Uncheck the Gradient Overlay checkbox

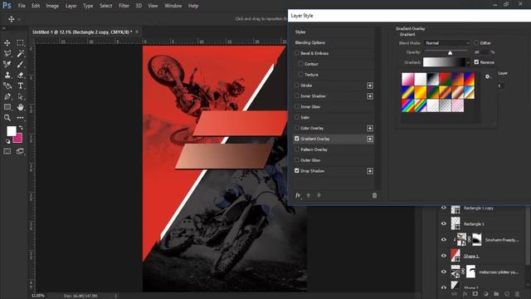click(297, 139)
